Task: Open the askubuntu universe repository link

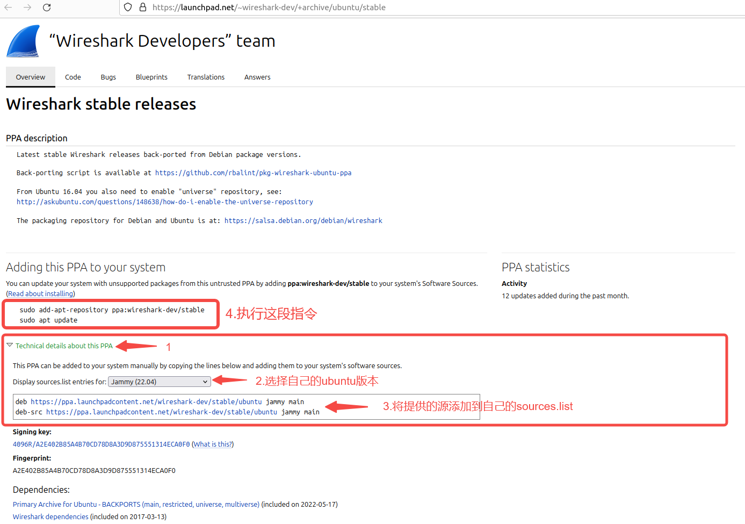Action: 165,202
